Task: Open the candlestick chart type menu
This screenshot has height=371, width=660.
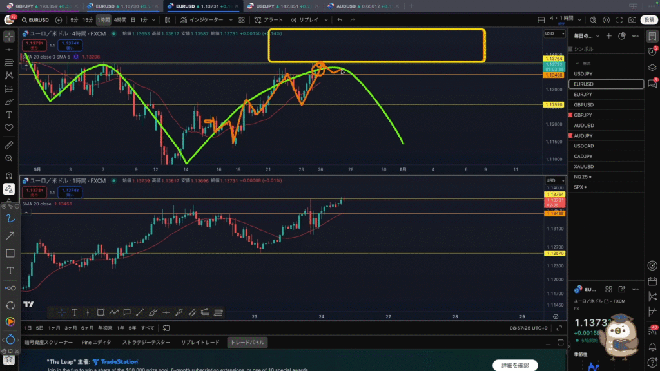Action: pos(168,20)
